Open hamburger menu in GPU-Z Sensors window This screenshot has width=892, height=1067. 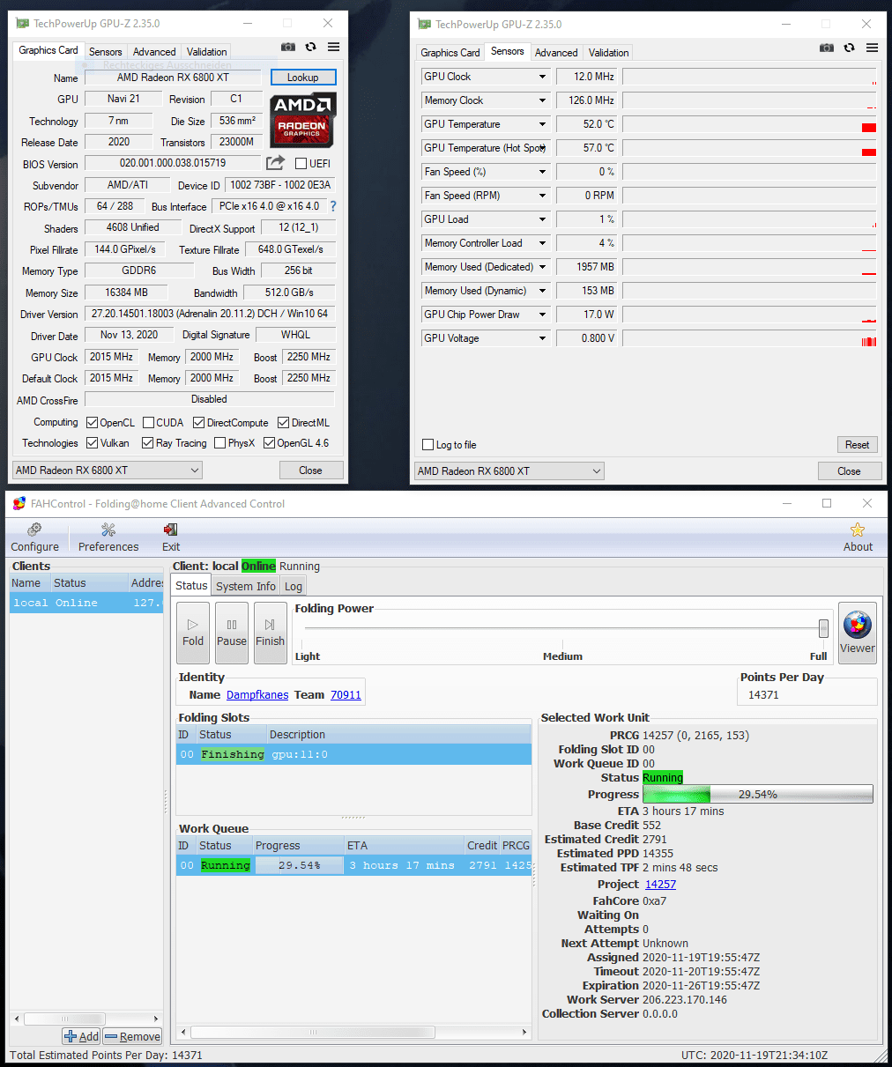[x=873, y=48]
